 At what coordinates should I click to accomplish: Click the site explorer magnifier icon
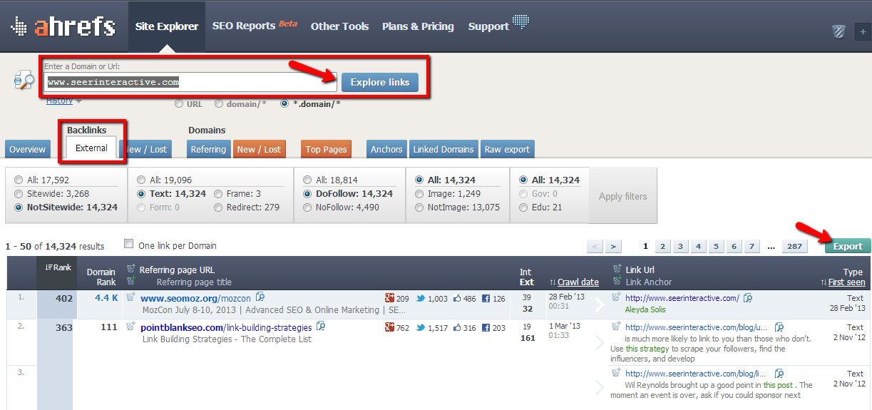(24, 81)
